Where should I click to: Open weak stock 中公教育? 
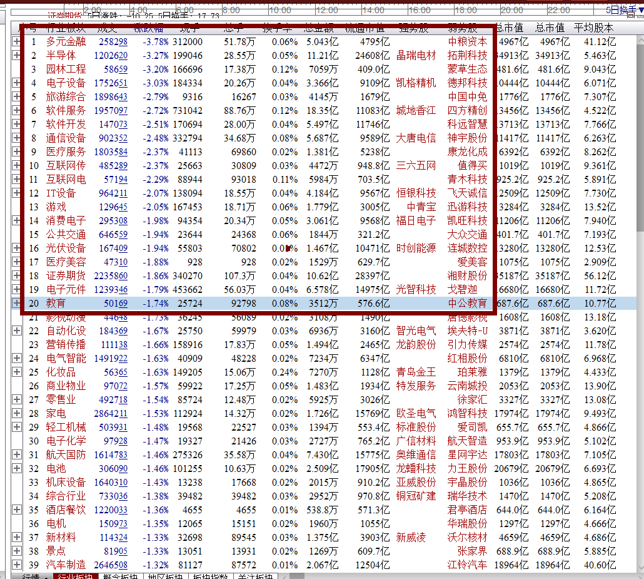click(468, 304)
